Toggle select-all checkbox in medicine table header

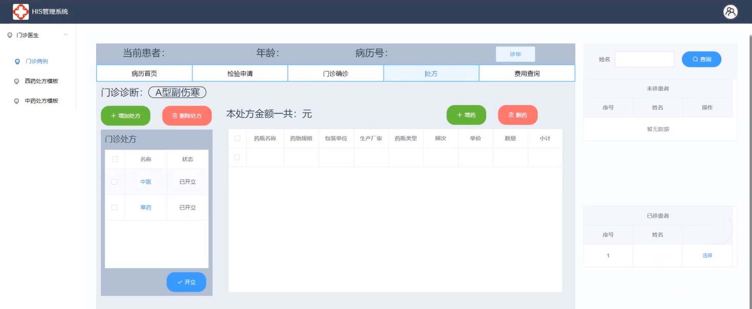click(237, 138)
